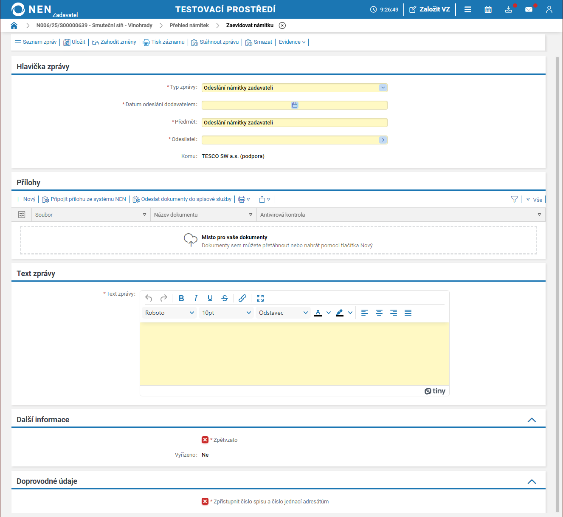Toggle underline formatting in editor
The image size is (563, 517).
point(210,298)
